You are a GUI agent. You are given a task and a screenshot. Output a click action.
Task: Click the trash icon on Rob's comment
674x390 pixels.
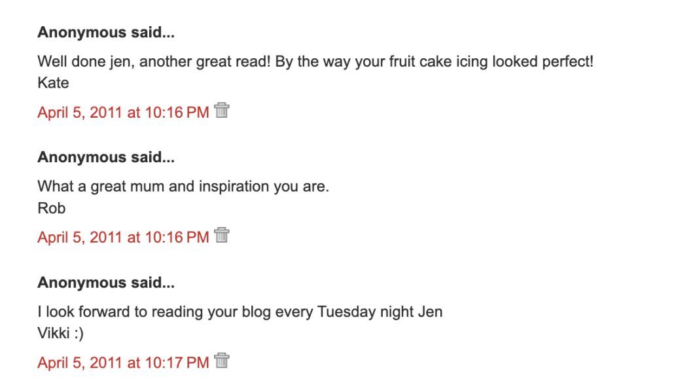click(x=222, y=236)
